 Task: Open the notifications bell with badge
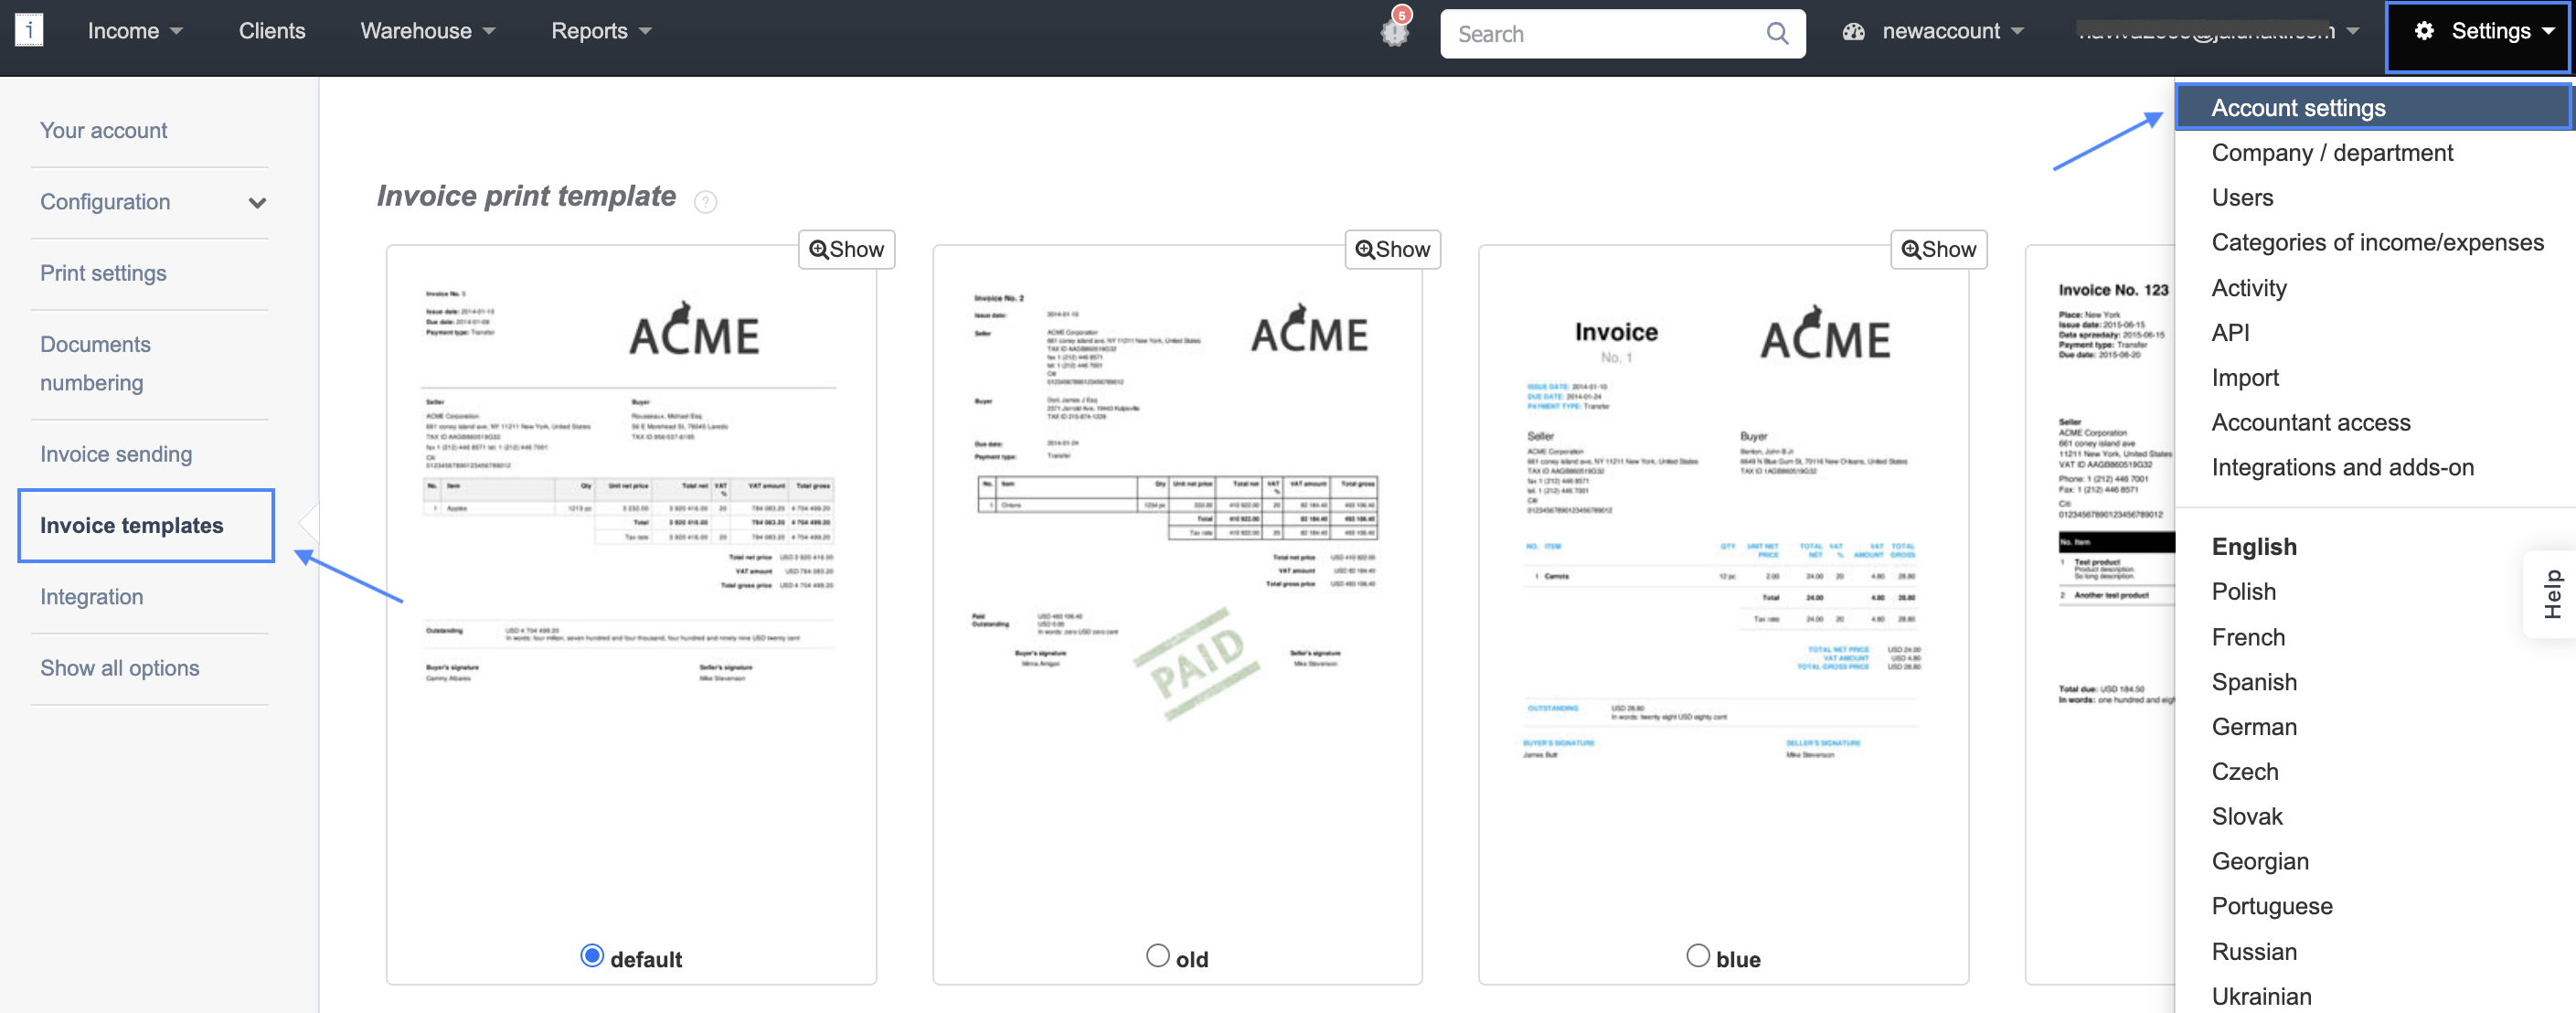[1395, 29]
